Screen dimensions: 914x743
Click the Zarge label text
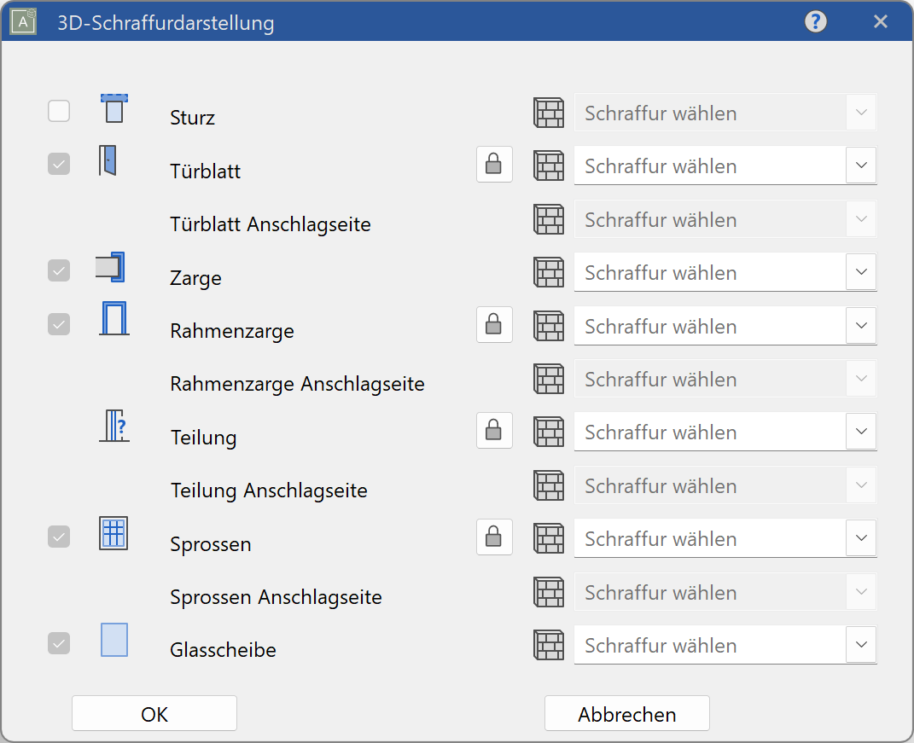[196, 278]
